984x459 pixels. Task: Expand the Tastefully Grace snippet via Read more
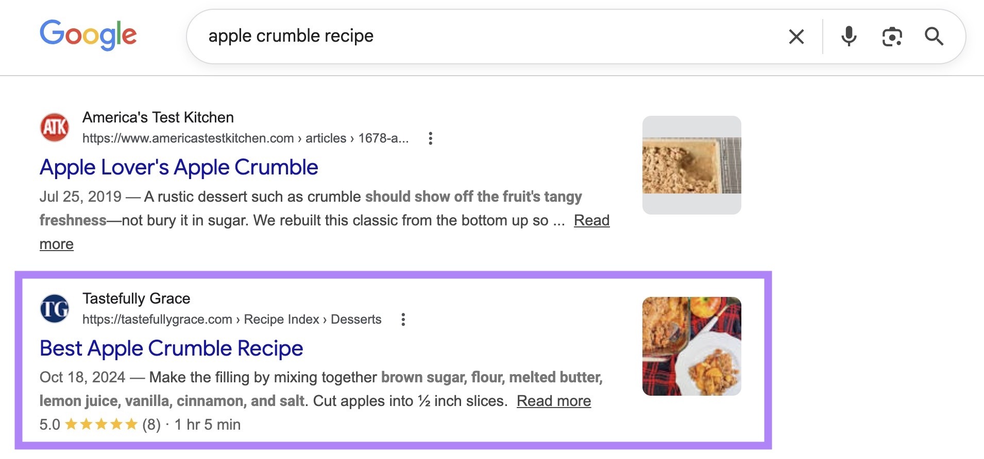[554, 401]
